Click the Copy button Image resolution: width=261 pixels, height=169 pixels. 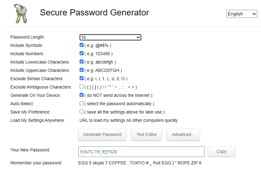click(221, 151)
